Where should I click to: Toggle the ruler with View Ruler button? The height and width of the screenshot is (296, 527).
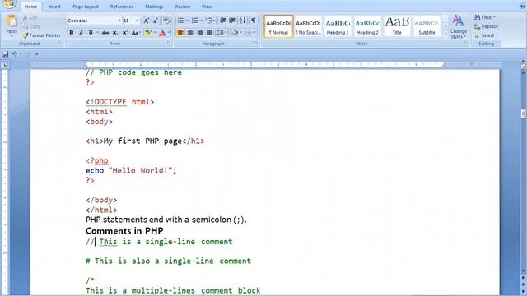pos(524,65)
